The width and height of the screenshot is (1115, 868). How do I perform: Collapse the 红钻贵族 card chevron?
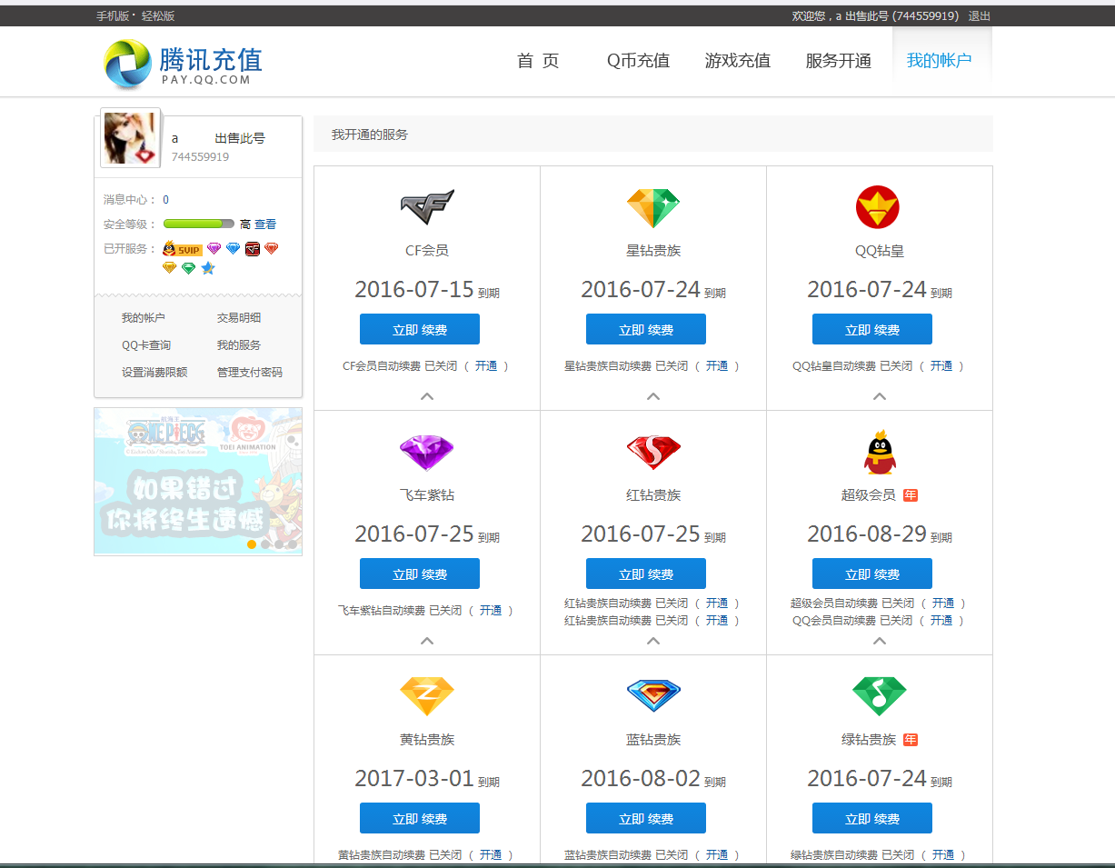(653, 641)
